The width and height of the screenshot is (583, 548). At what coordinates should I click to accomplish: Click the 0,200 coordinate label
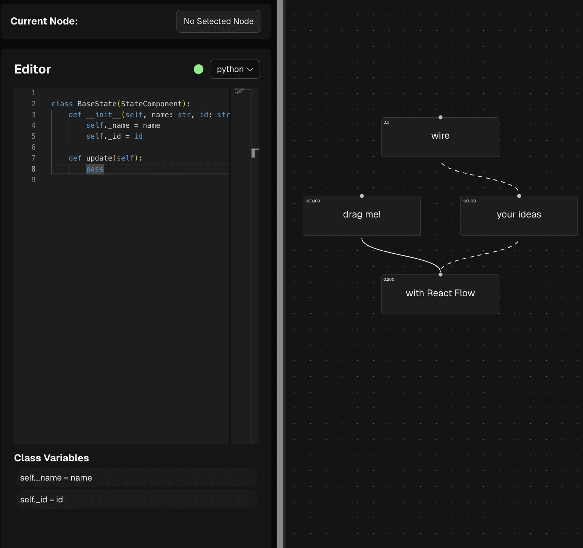(x=389, y=280)
